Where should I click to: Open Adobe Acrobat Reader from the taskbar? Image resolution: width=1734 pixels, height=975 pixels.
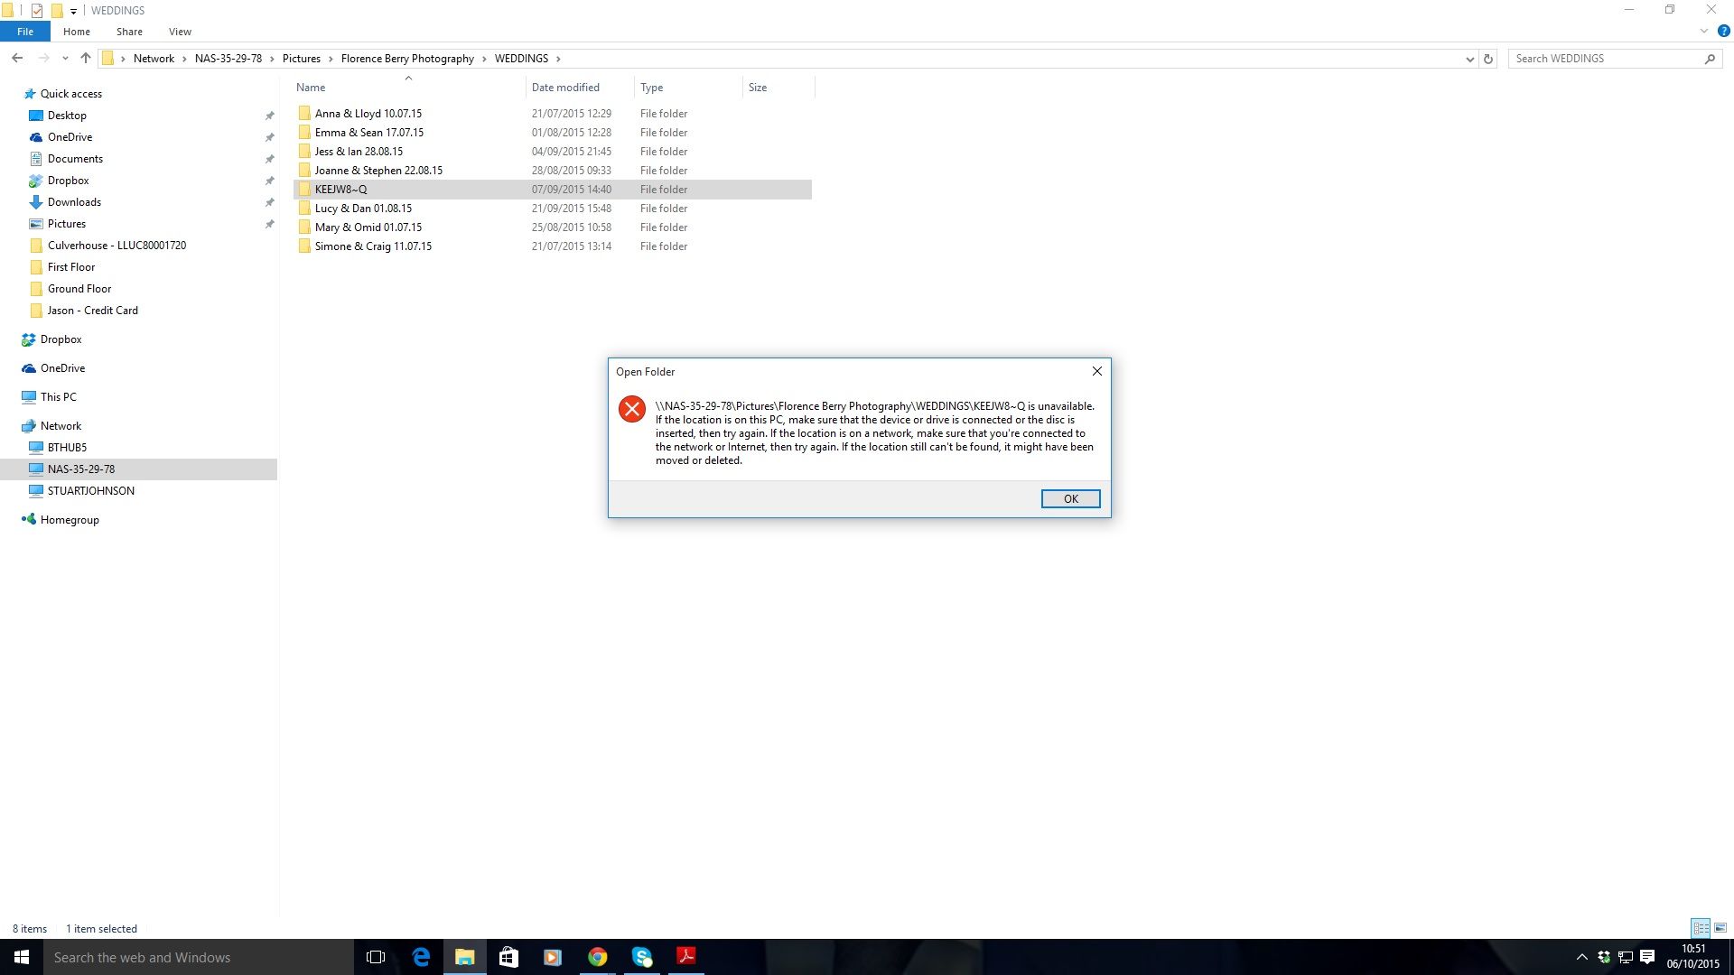tap(686, 957)
